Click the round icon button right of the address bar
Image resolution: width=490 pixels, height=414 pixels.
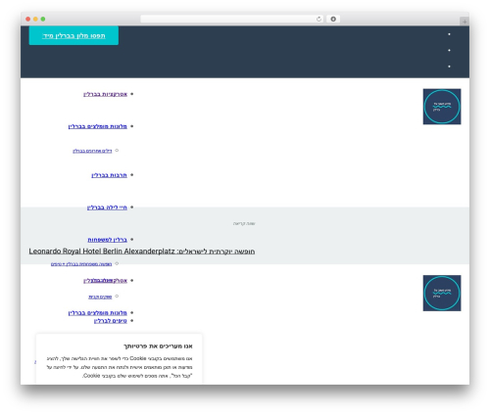pyautogui.click(x=333, y=19)
